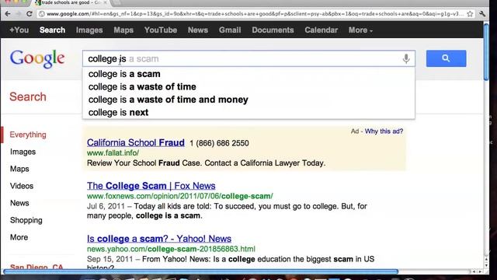497x280 pixels.
Task: Select the Images filter in sidebar
Action: click(x=23, y=152)
